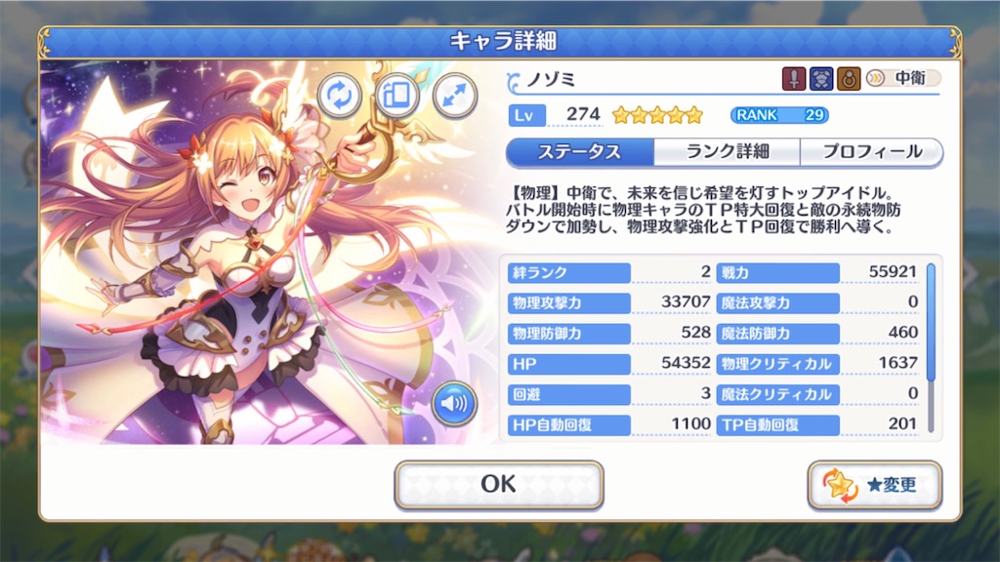Confirm with the OK button

[x=499, y=485]
